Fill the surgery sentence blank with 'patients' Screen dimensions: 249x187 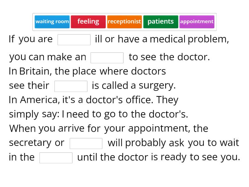71,86
